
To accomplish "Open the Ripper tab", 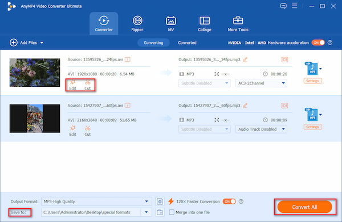I will (x=137, y=23).
